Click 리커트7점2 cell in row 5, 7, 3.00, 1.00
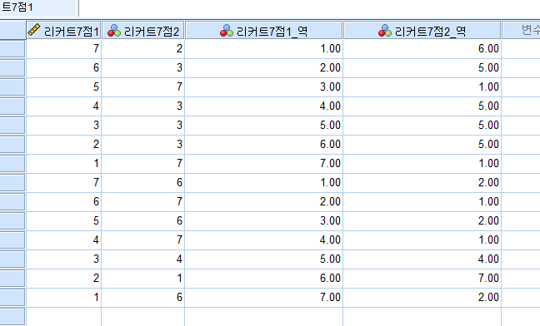The image size is (540, 326). coord(143,87)
